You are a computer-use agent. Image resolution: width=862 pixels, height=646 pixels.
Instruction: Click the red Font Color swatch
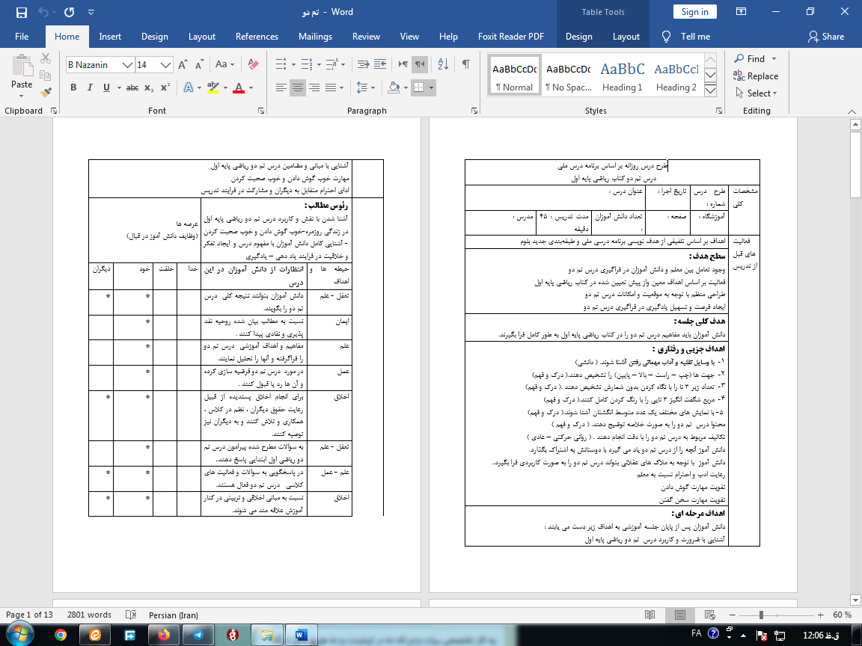(239, 87)
